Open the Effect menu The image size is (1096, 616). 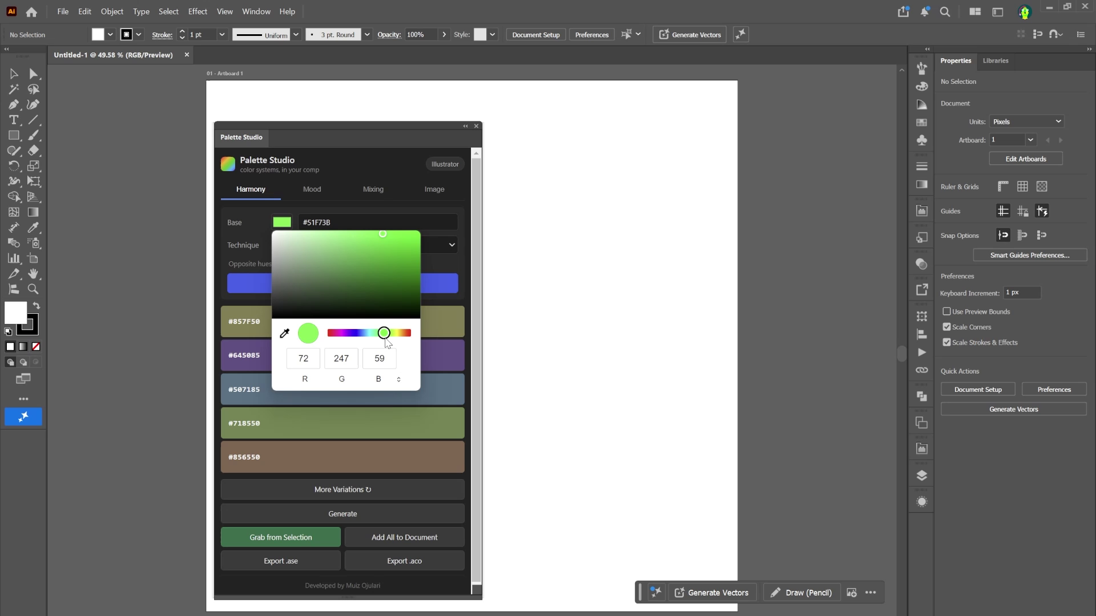tap(198, 11)
